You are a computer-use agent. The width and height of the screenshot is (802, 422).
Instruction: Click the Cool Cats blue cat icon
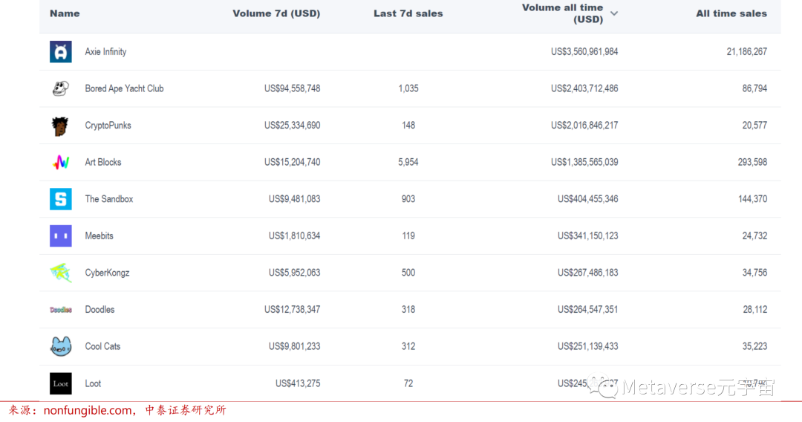coord(60,346)
